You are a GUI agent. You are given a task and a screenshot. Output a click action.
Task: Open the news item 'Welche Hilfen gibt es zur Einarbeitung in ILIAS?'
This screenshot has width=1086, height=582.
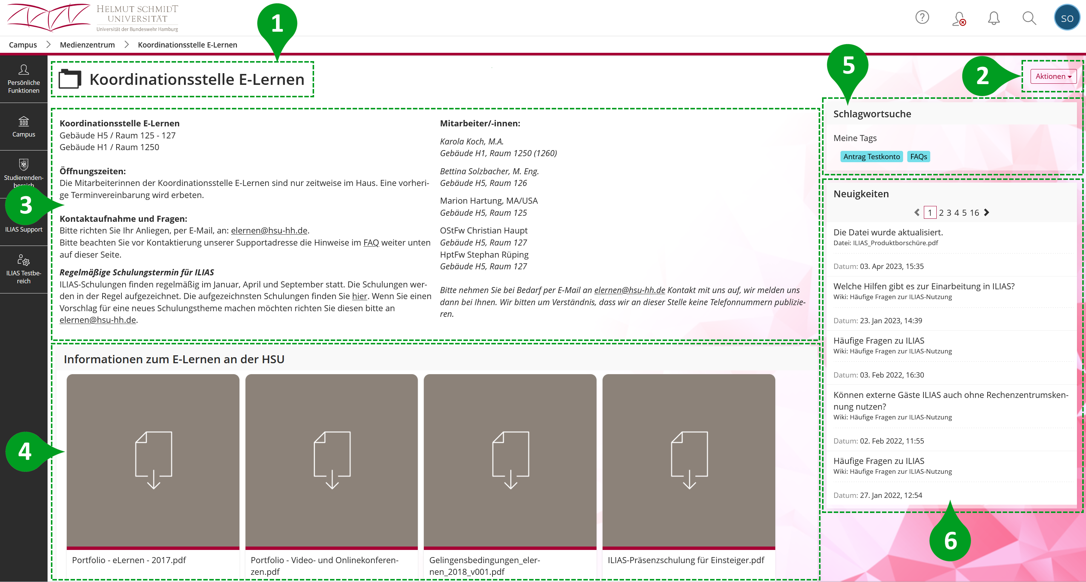point(924,286)
